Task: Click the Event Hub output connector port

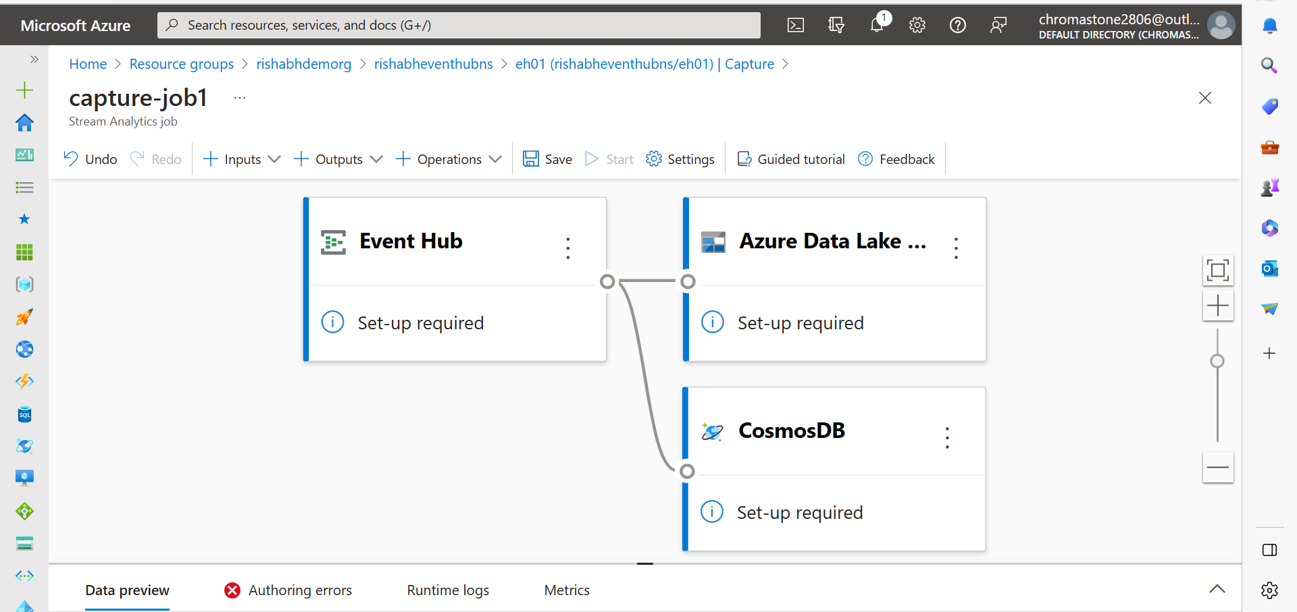Action: click(607, 281)
